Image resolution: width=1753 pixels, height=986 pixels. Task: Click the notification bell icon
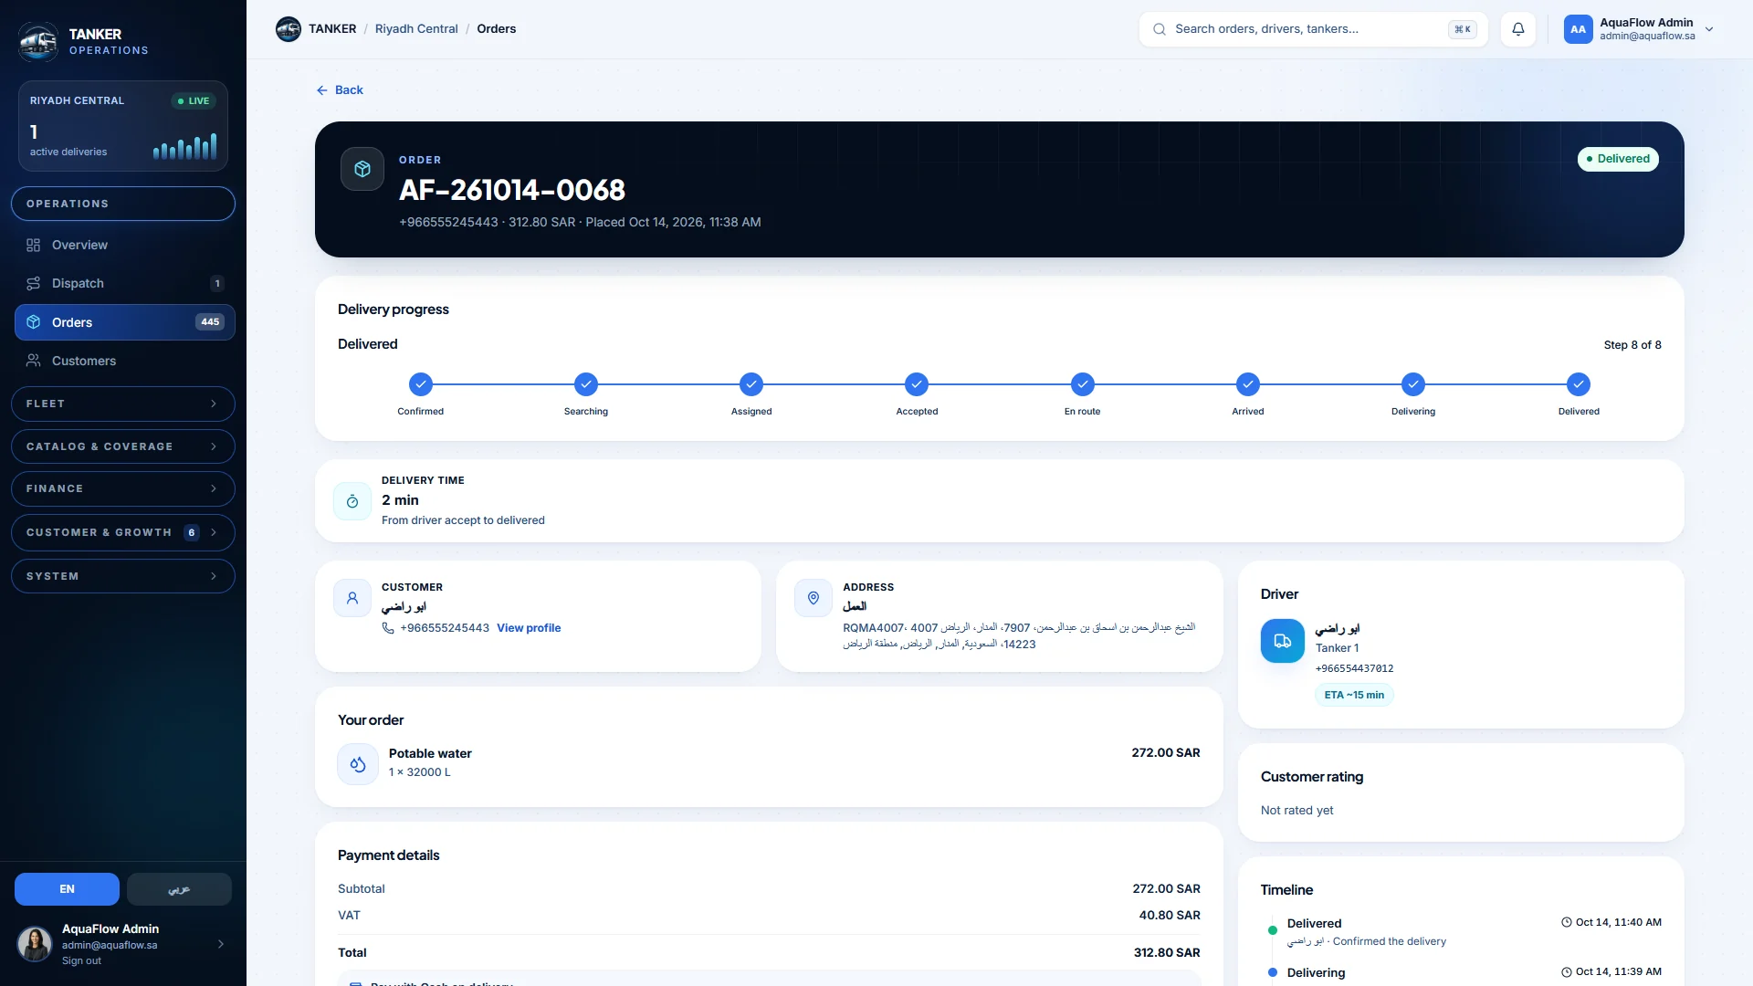(x=1517, y=29)
